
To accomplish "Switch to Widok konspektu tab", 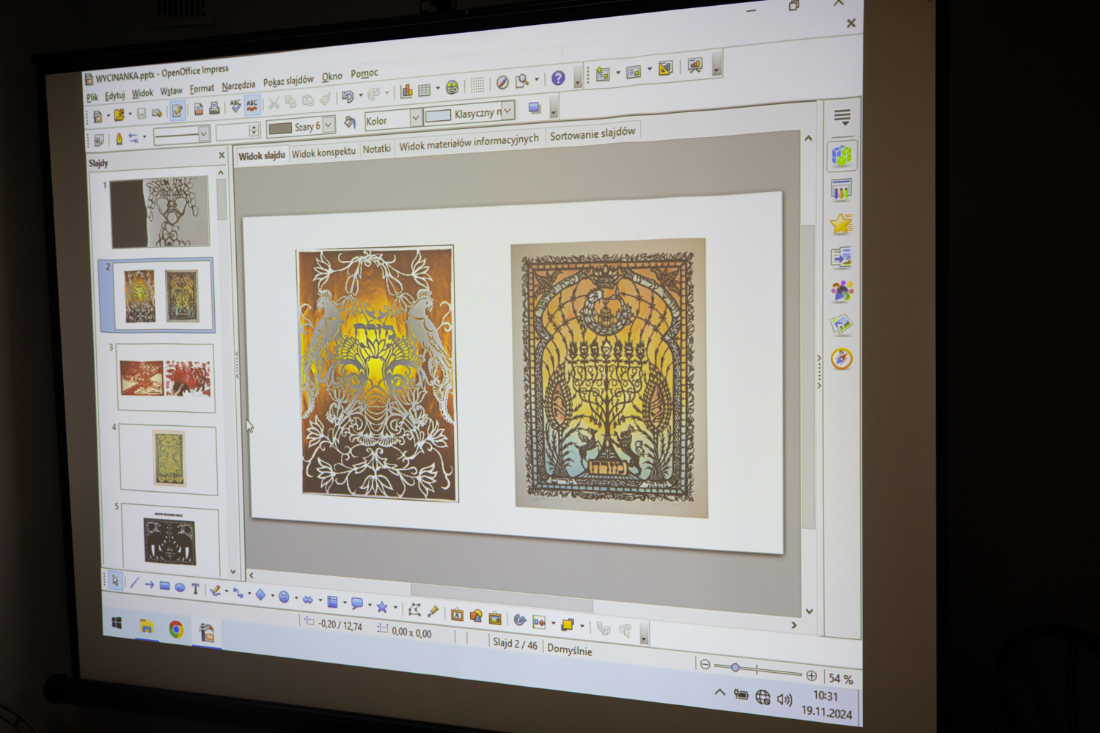I will click(x=323, y=152).
